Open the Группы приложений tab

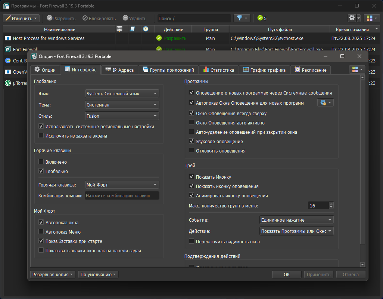click(168, 70)
